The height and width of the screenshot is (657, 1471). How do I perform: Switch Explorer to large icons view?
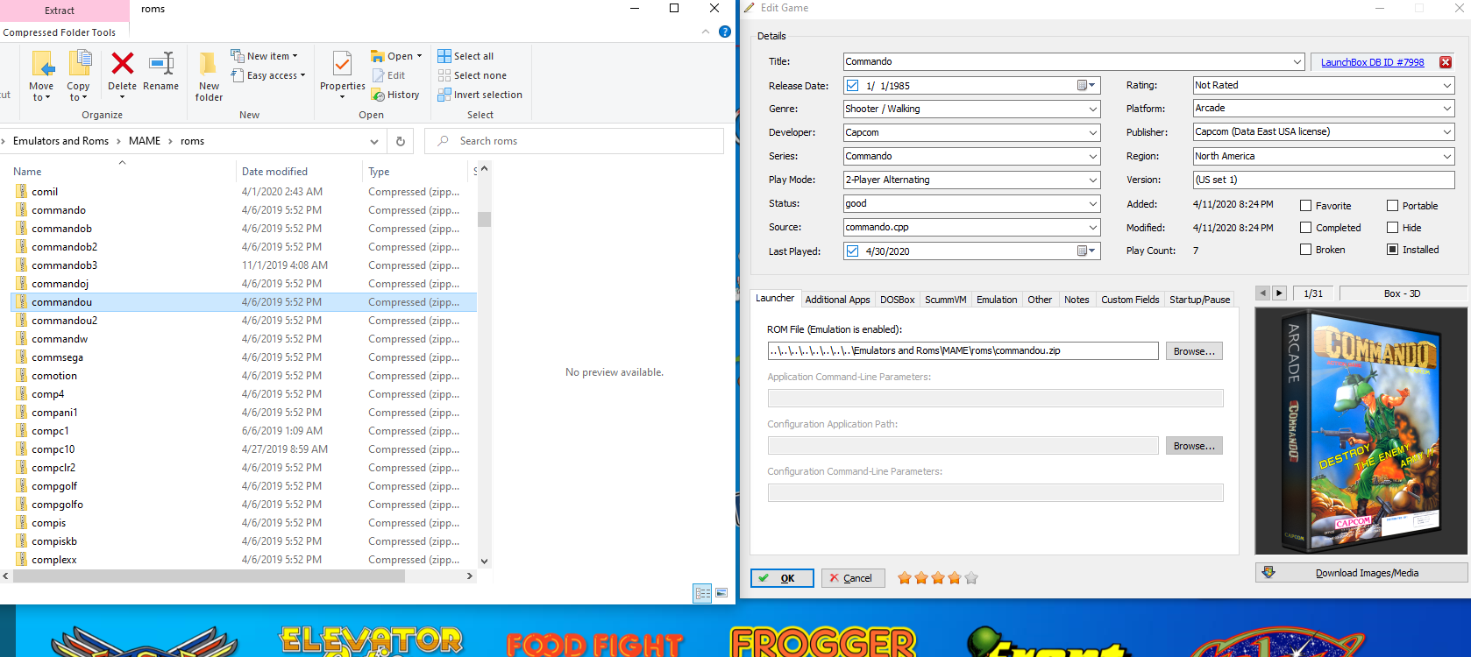tap(721, 593)
